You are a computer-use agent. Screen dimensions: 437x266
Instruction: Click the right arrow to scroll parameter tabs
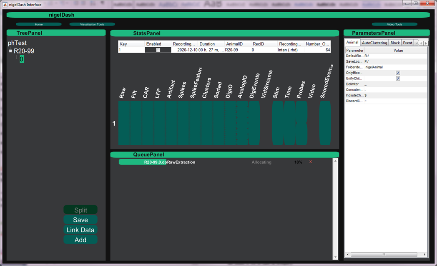(425, 42)
